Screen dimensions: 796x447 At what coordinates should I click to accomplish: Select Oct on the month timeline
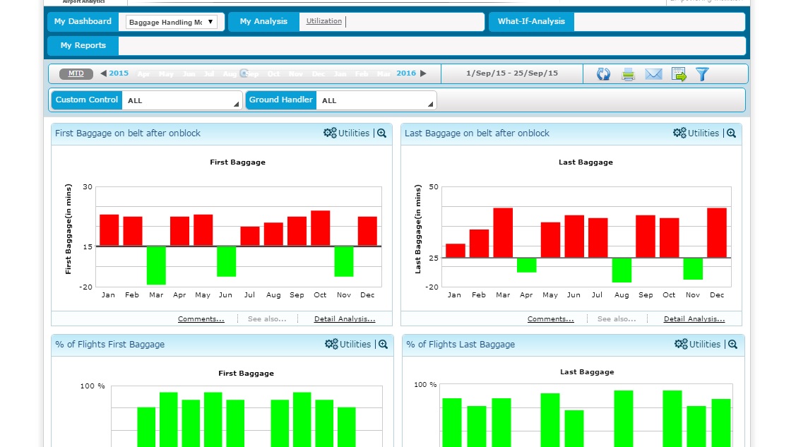pyautogui.click(x=273, y=74)
